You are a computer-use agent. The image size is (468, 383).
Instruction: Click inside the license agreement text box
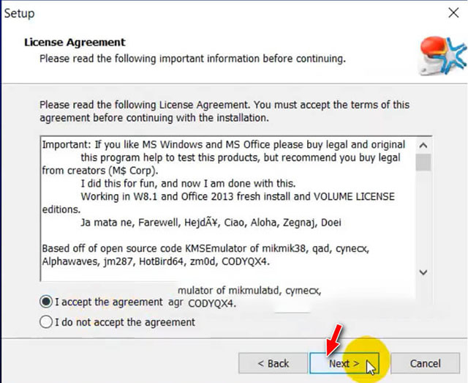pos(228,209)
